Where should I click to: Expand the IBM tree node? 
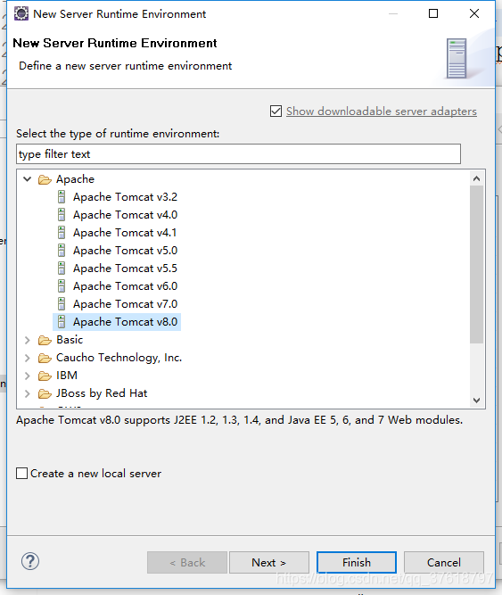28,376
